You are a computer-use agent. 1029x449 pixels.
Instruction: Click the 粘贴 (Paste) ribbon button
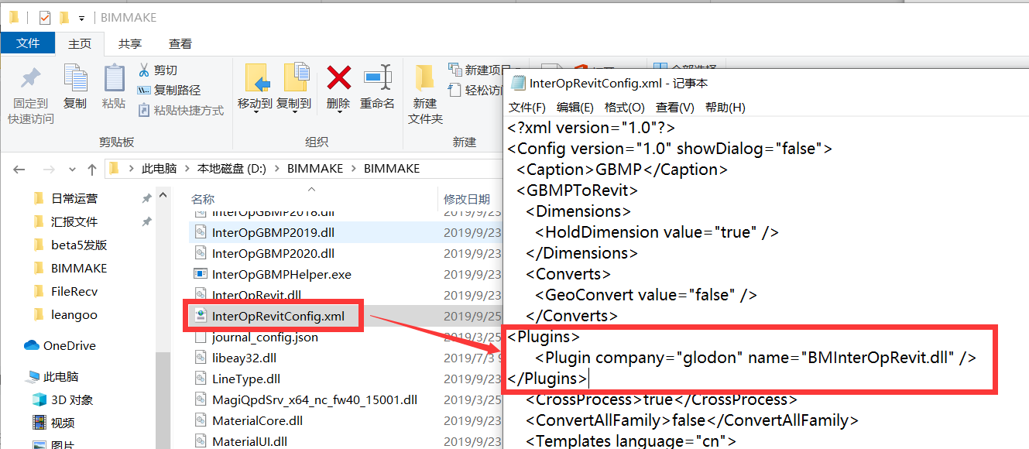pos(114,87)
